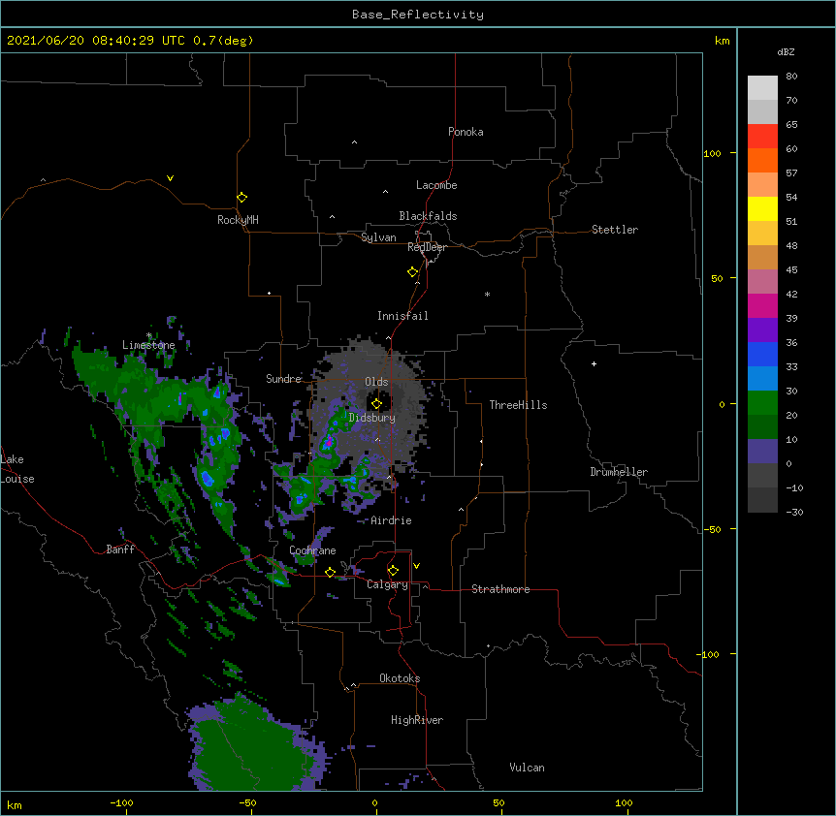This screenshot has width=836, height=816.
Task: Click the Sylvan label
Action: [x=378, y=237]
